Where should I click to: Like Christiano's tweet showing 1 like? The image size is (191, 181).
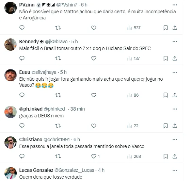[95, 156]
